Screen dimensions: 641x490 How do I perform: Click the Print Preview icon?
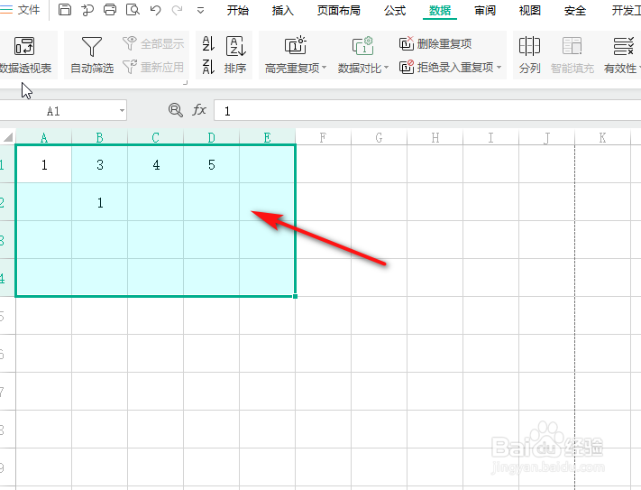click(x=133, y=9)
